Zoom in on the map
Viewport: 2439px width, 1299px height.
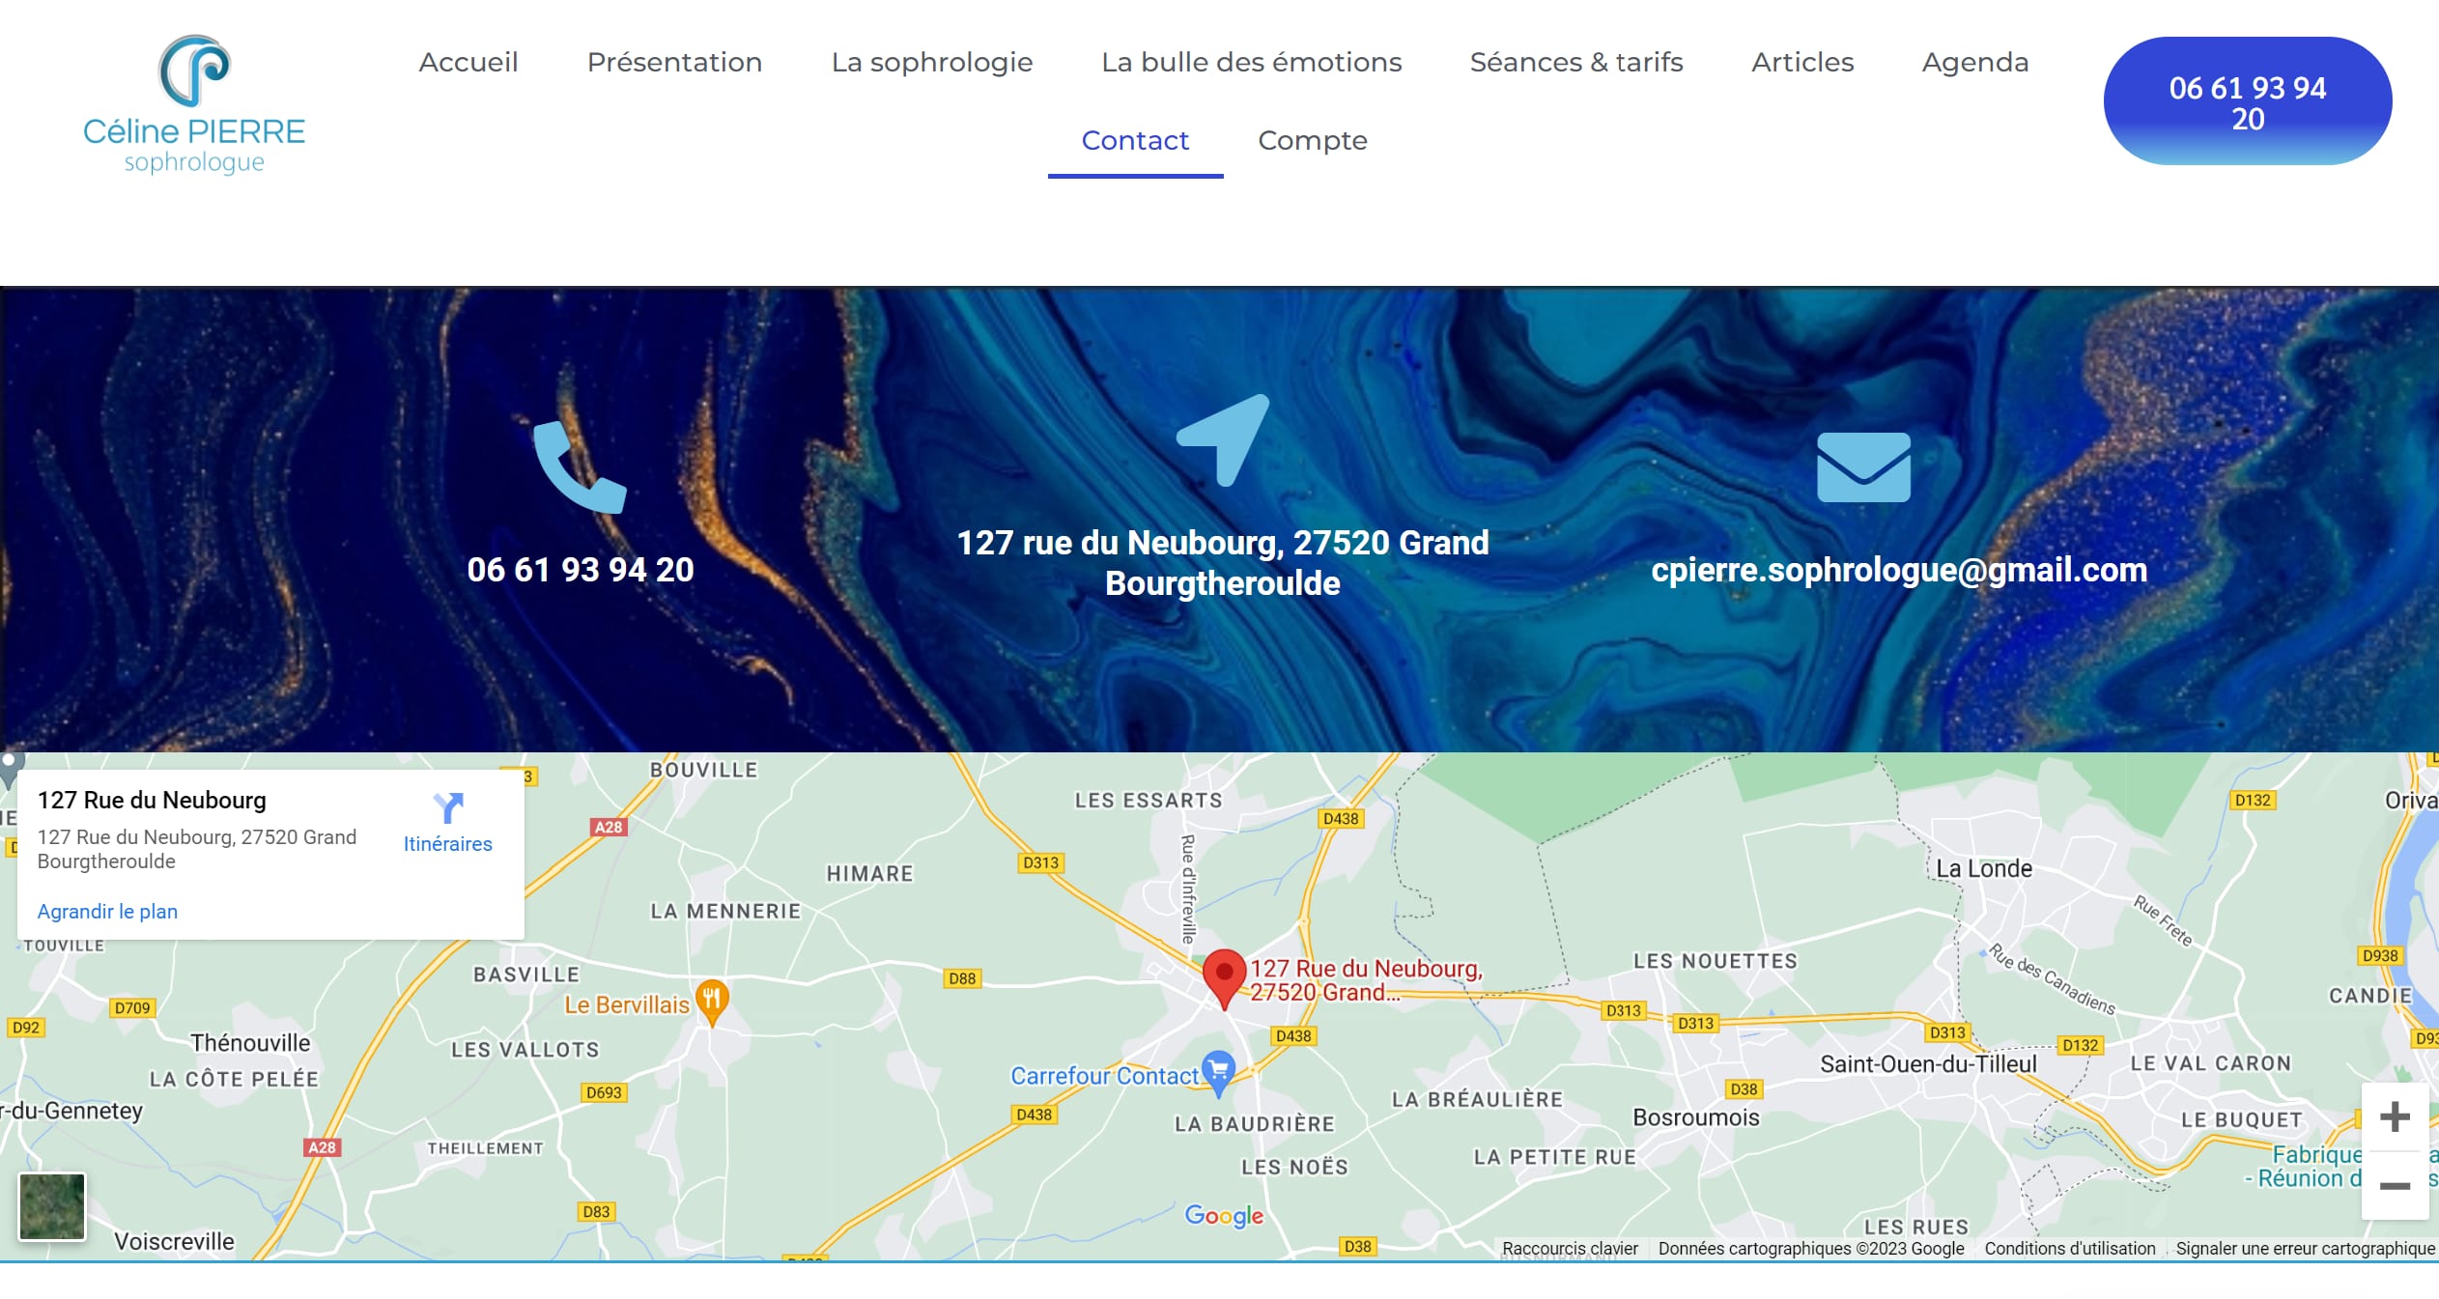2395,1117
